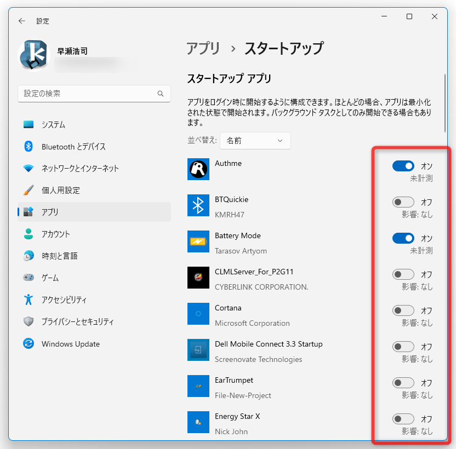Image resolution: width=456 pixels, height=449 pixels.
Task: Enable Energy Star X startup toggle
Action: pos(403,419)
